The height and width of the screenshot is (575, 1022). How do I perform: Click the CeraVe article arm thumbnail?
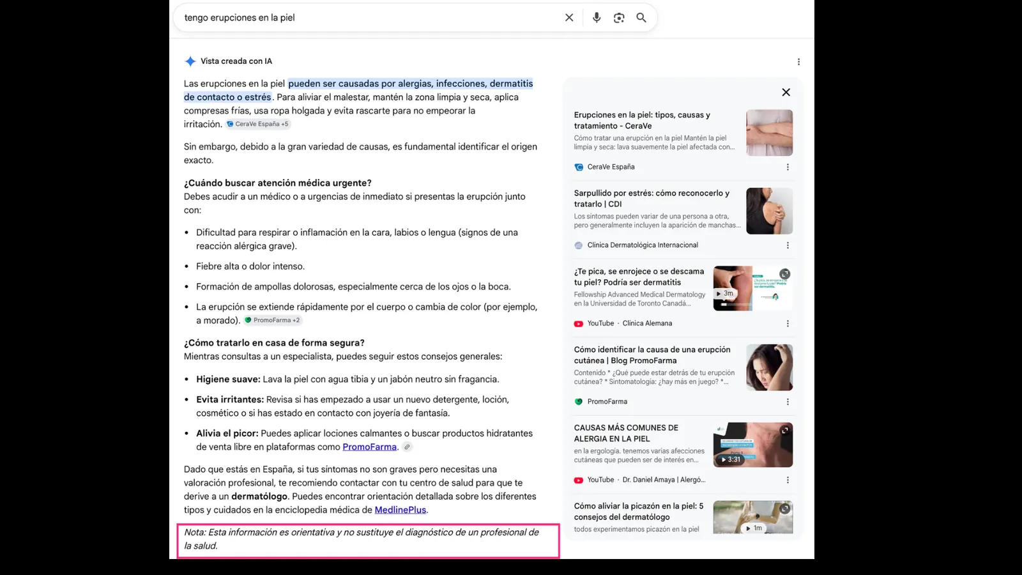pos(770,133)
